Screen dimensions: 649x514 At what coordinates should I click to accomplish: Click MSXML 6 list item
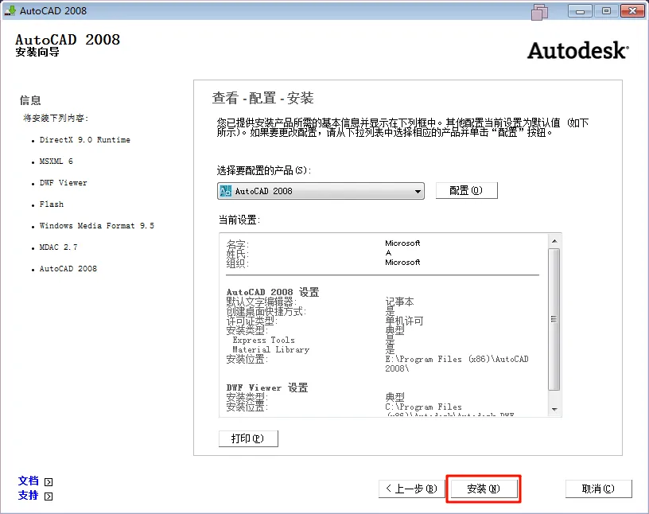click(x=56, y=162)
